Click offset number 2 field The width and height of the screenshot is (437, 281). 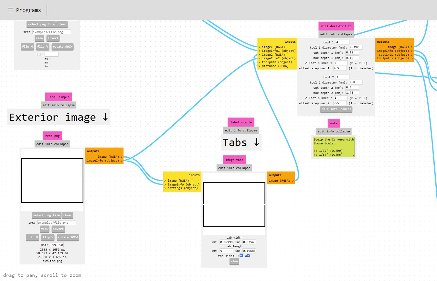coord(341,98)
